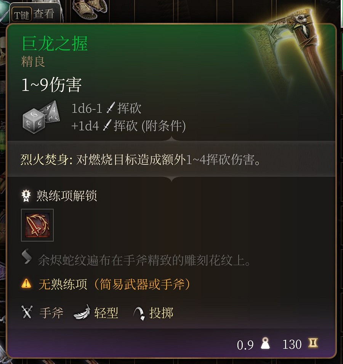The width and height of the screenshot is (343, 364).
Task: Click the 烈火焚身 effect description
Action: tap(141, 160)
